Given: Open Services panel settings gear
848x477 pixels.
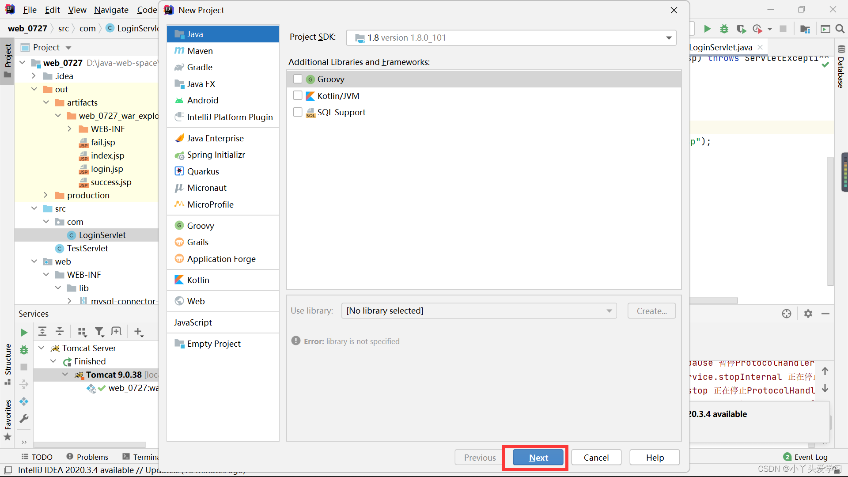Looking at the screenshot, I should point(808,314).
